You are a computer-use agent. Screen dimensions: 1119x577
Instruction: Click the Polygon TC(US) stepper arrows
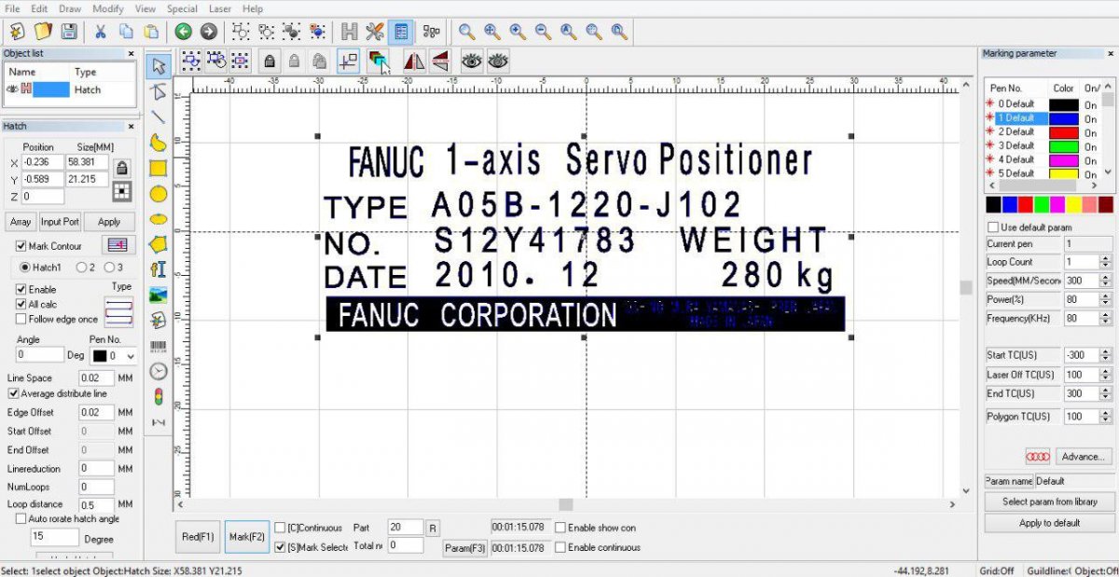1106,417
